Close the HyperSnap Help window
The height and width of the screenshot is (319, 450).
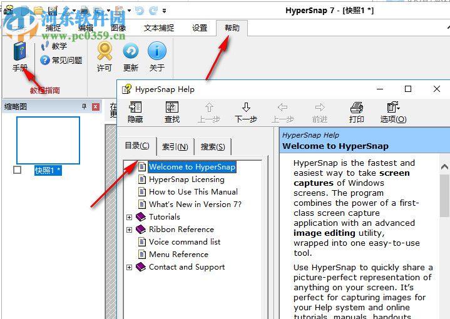tap(437, 89)
